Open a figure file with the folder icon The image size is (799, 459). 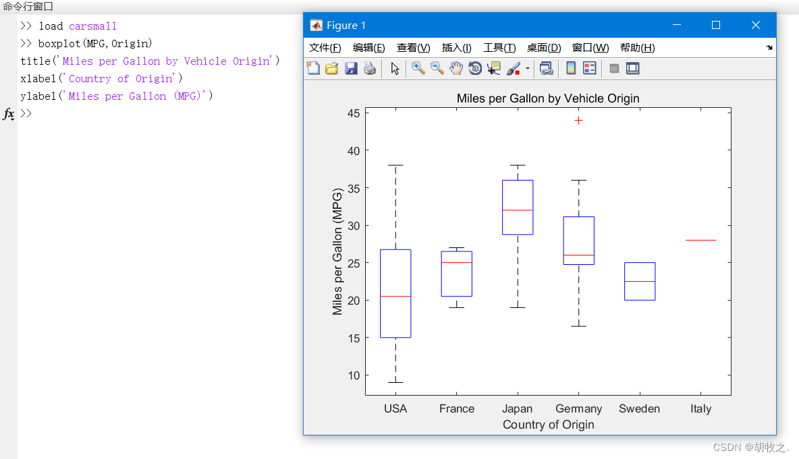[x=331, y=68]
